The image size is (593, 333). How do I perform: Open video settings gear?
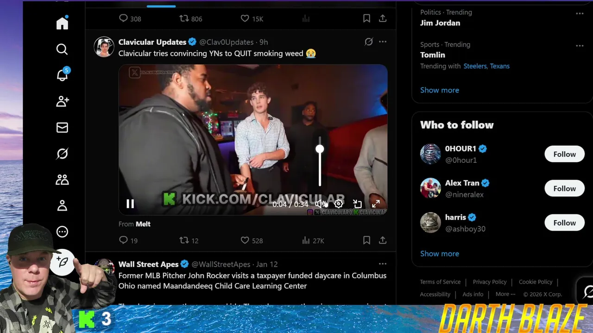(x=339, y=203)
